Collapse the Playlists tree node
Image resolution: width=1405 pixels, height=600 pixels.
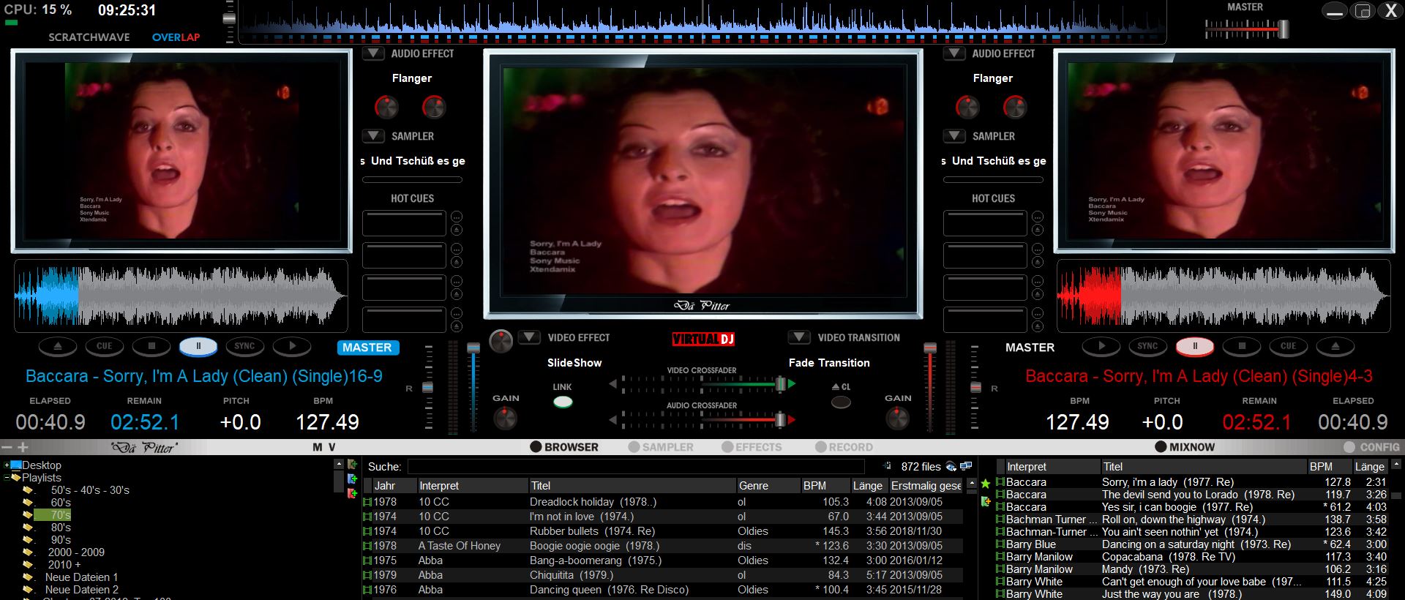click(x=7, y=478)
